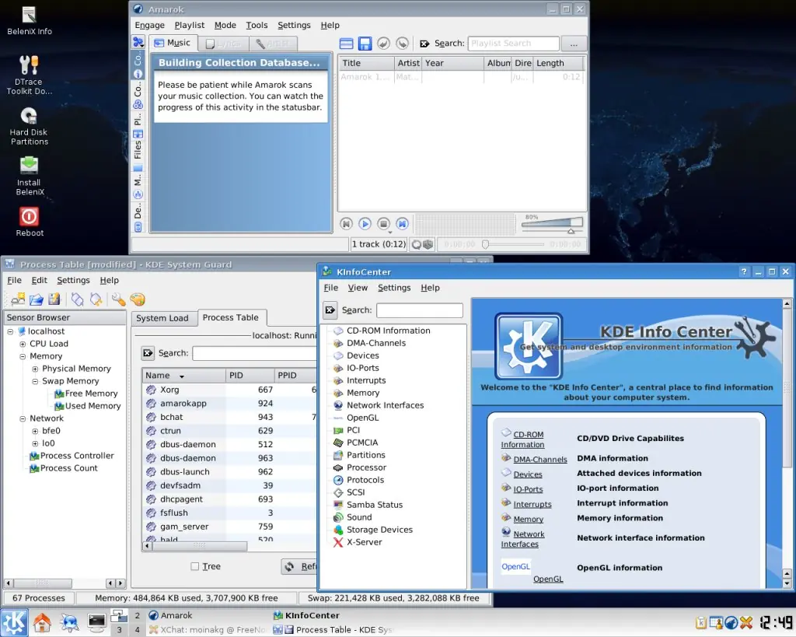Open the KDE K menu launcher
This screenshot has height=637, width=796.
click(14, 623)
